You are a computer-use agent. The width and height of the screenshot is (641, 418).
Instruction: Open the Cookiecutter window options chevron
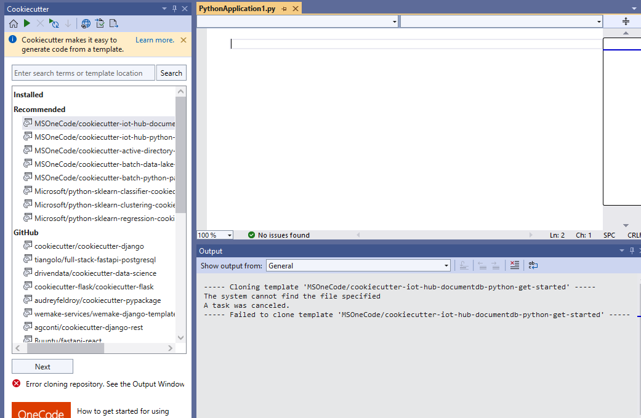click(x=165, y=8)
